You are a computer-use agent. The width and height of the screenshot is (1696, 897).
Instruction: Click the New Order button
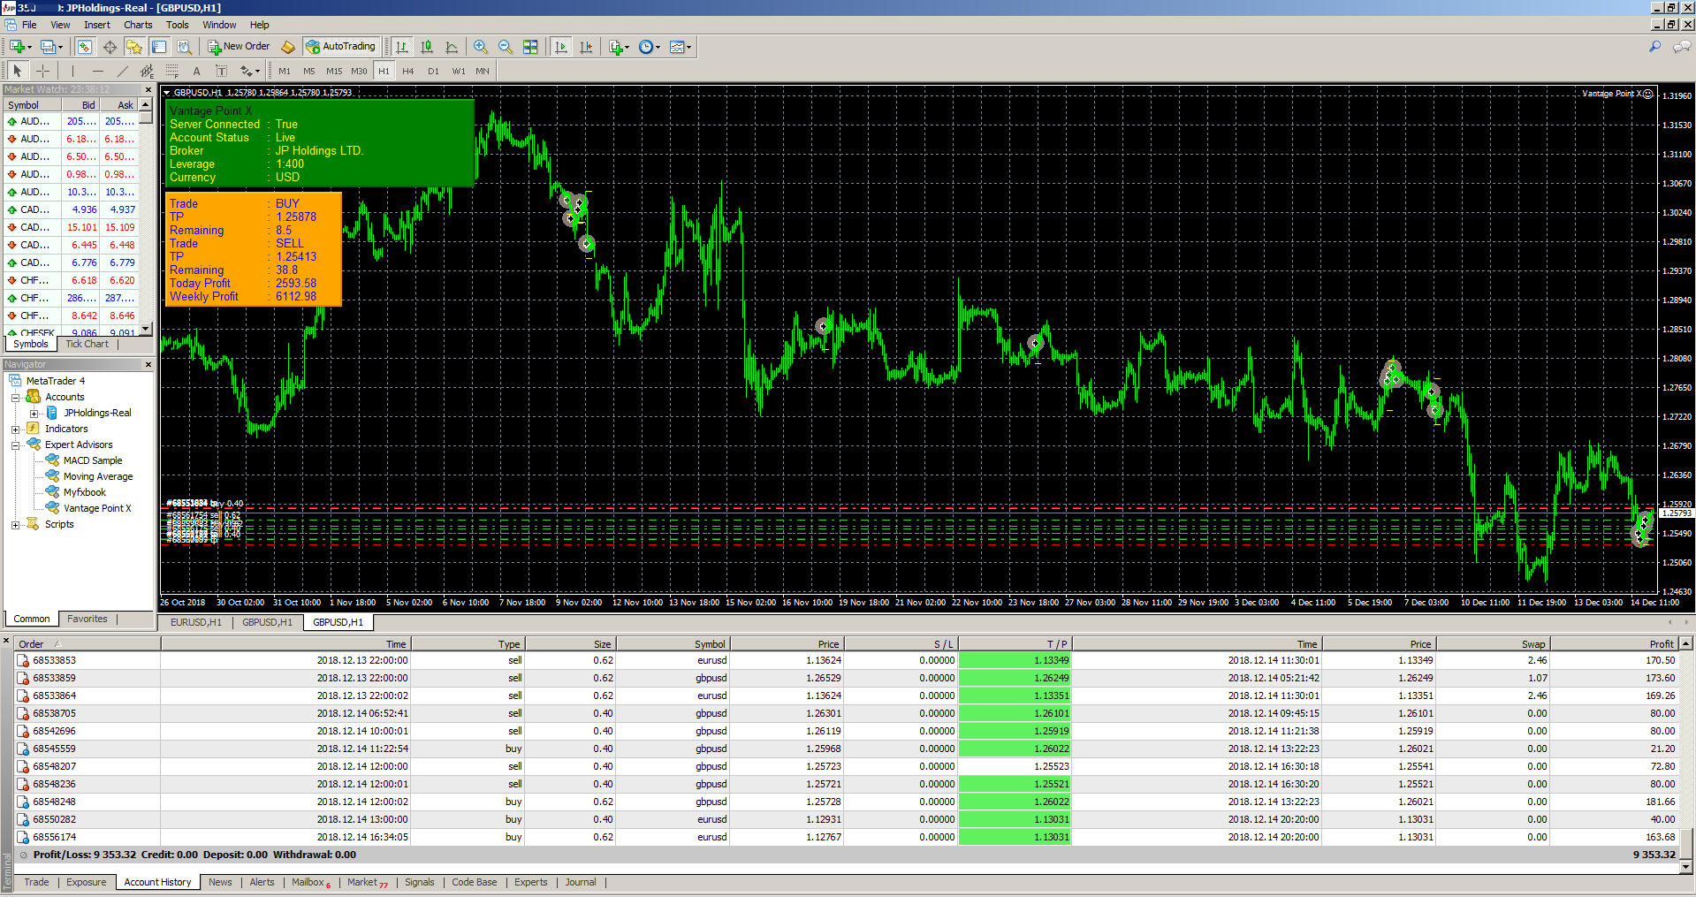239,47
